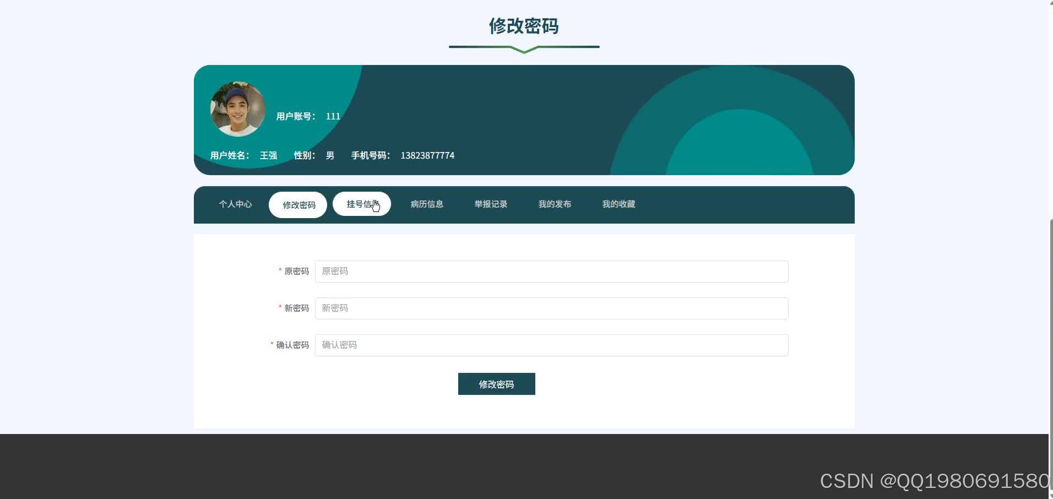Select the 修改密码 tab
This screenshot has height=499, width=1053.
[298, 204]
